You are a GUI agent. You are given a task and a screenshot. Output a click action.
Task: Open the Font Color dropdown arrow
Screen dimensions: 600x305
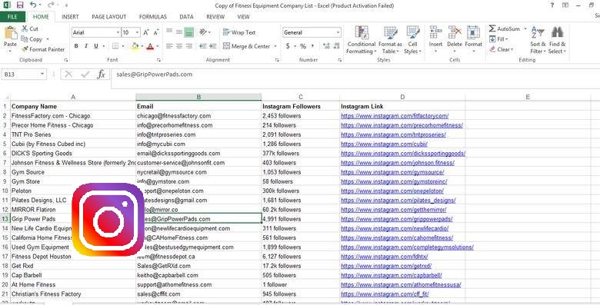(x=157, y=46)
